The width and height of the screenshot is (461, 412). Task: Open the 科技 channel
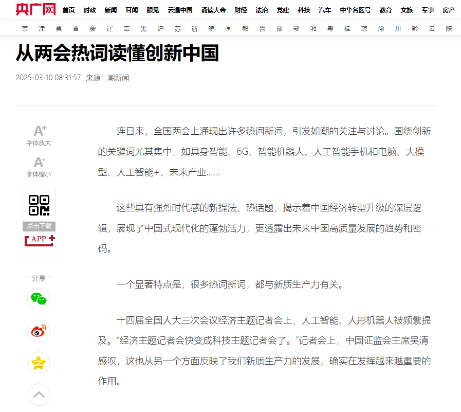[x=304, y=10]
